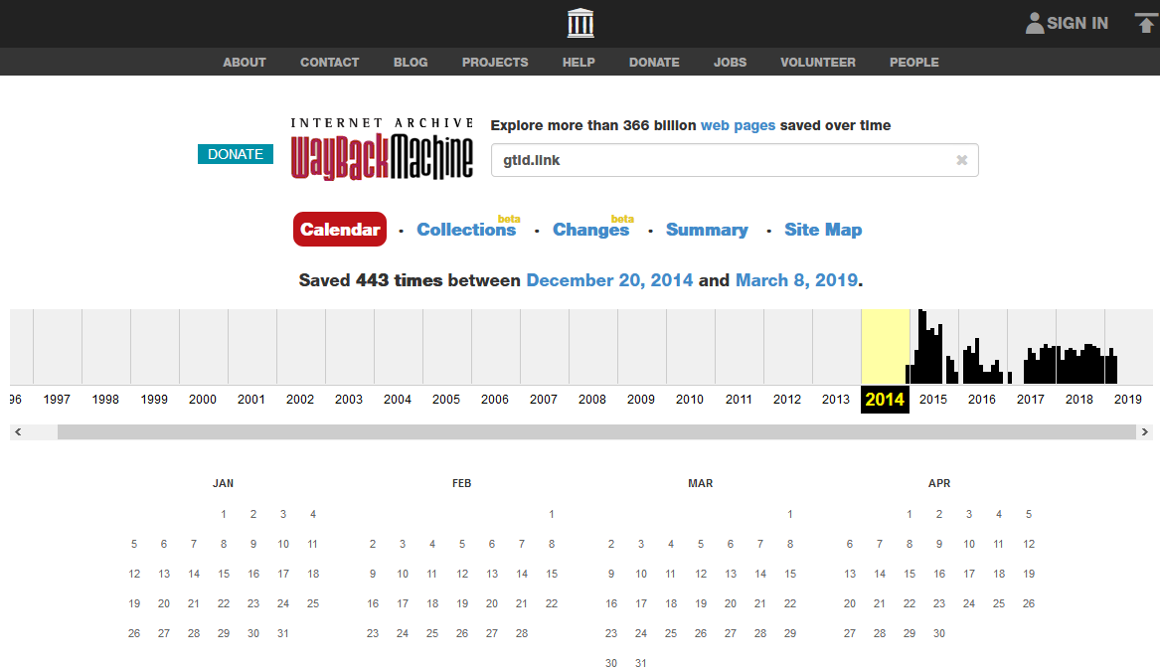Switch to the Changes tab
Image resolution: width=1160 pixels, height=671 pixels.
coord(591,230)
